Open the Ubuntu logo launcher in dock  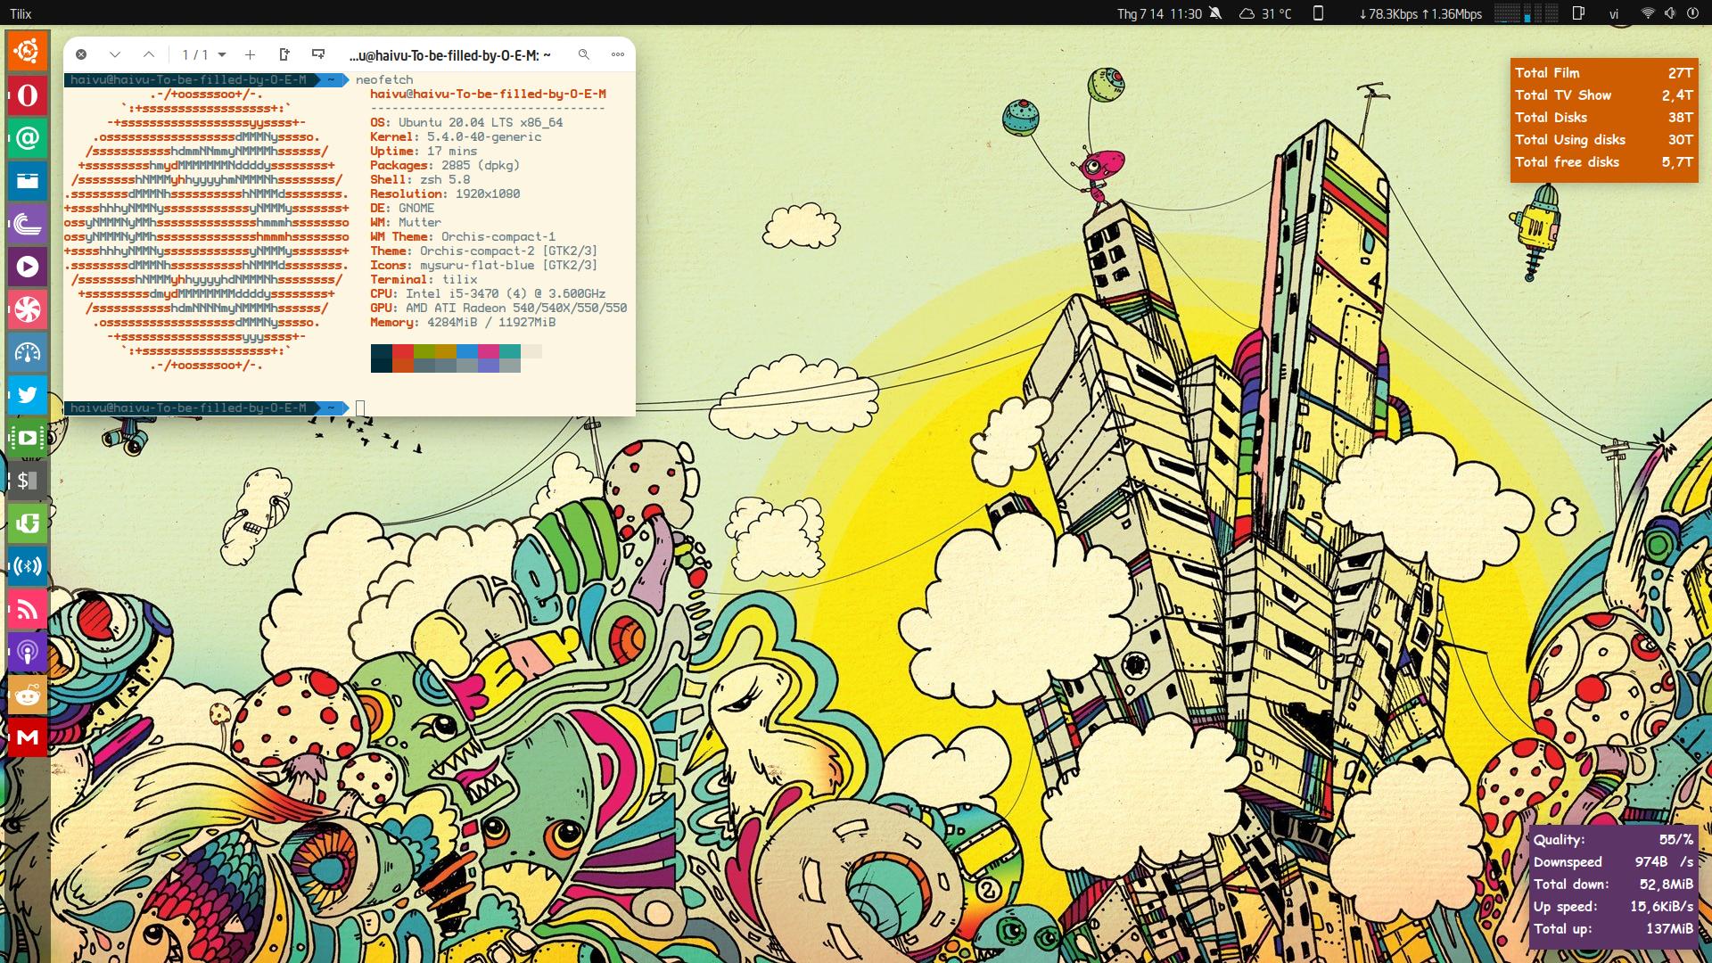pyautogui.click(x=28, y=51)
